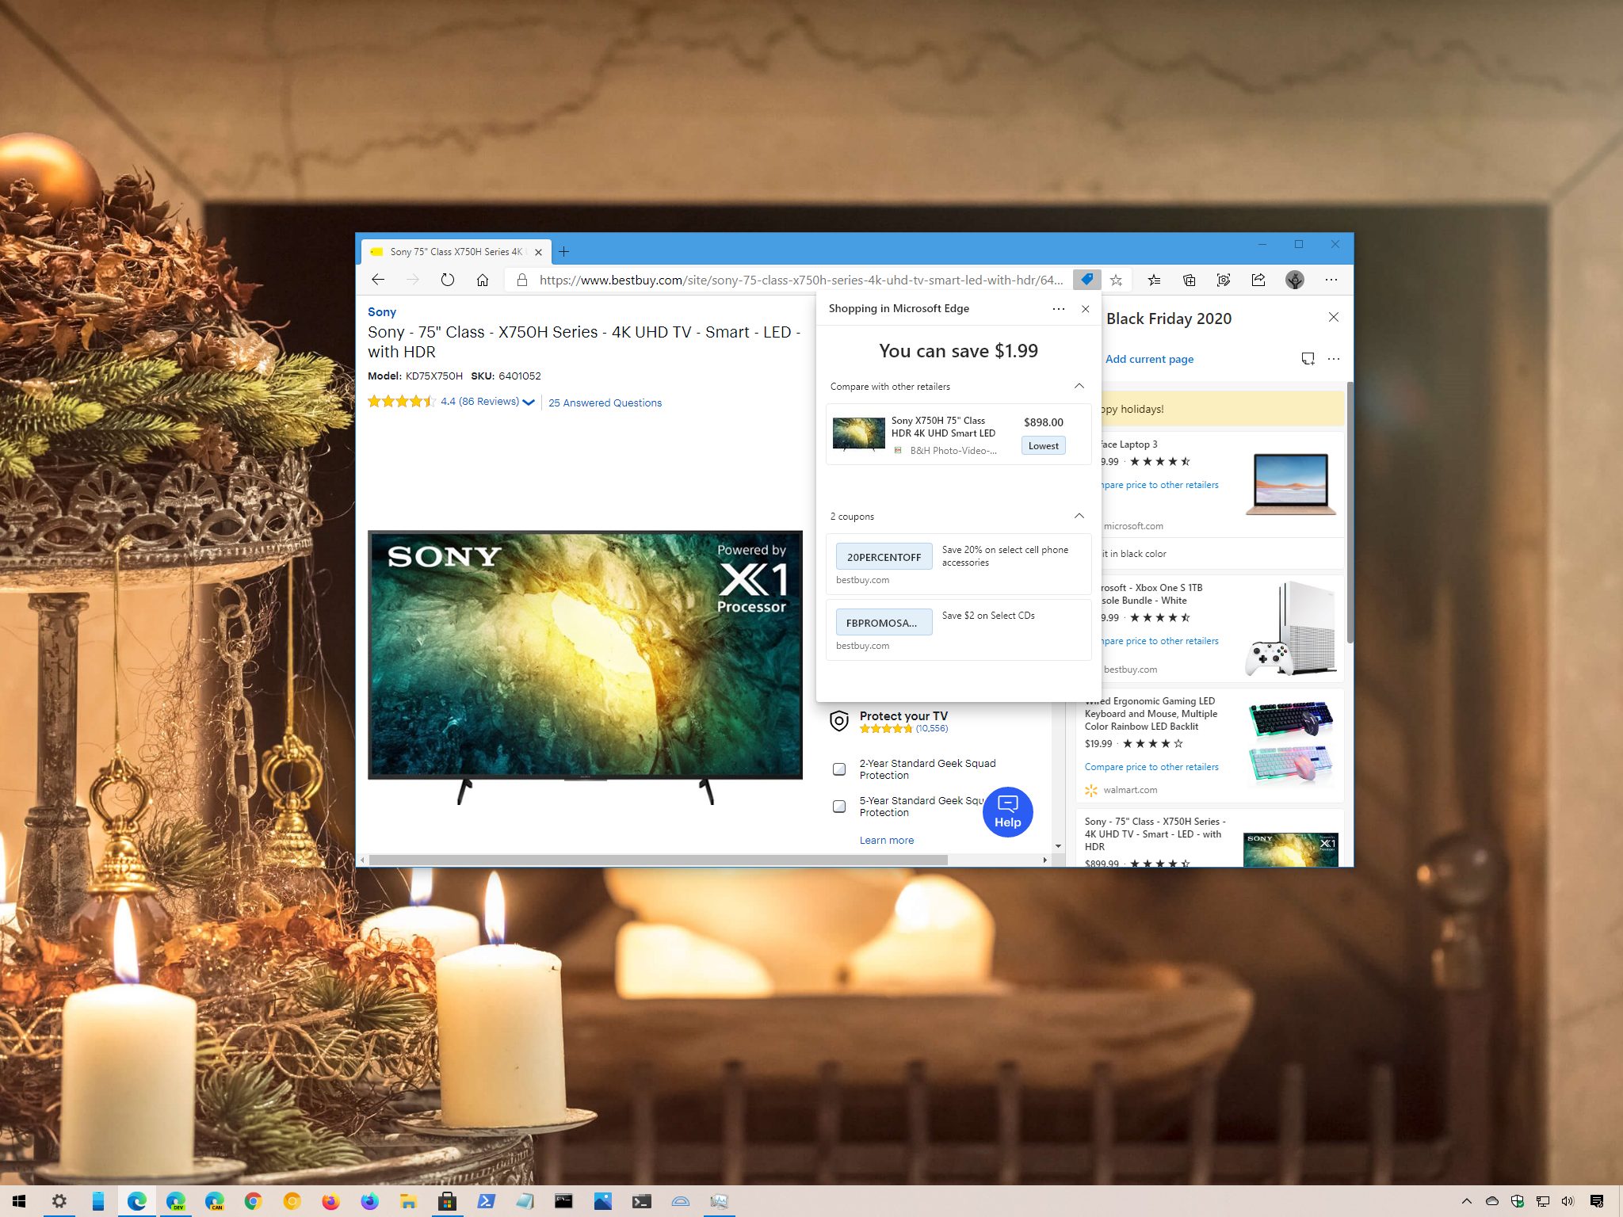Open the Collections pane icon
The width and height of the screenshot is (1623, 1217).
(x=1189, y=280)
